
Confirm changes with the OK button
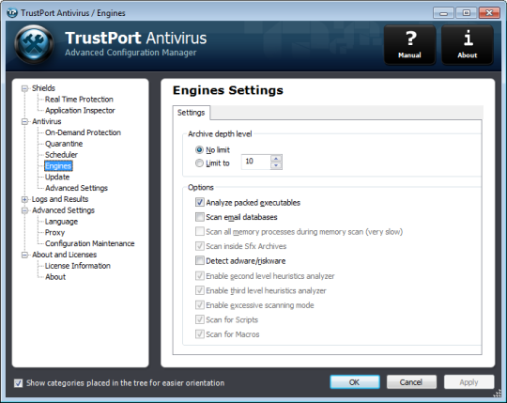pos(355,382)
